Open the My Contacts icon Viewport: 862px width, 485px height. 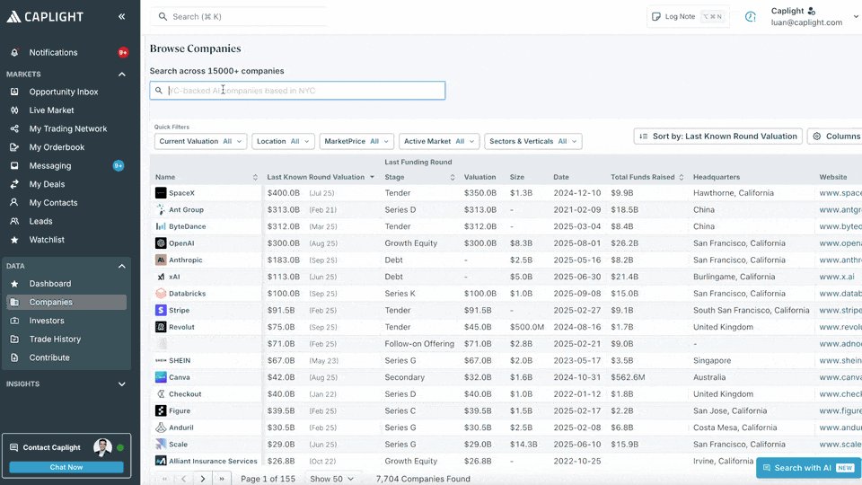15,202
